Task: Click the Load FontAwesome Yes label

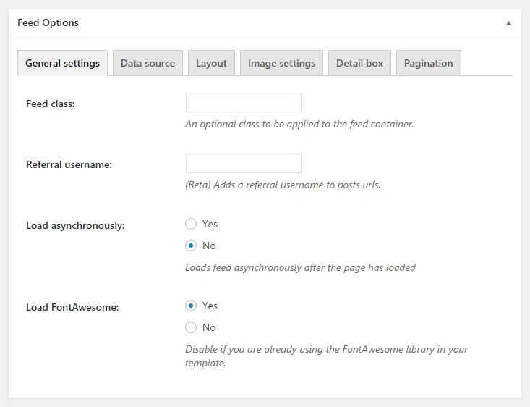Action: 210,306
